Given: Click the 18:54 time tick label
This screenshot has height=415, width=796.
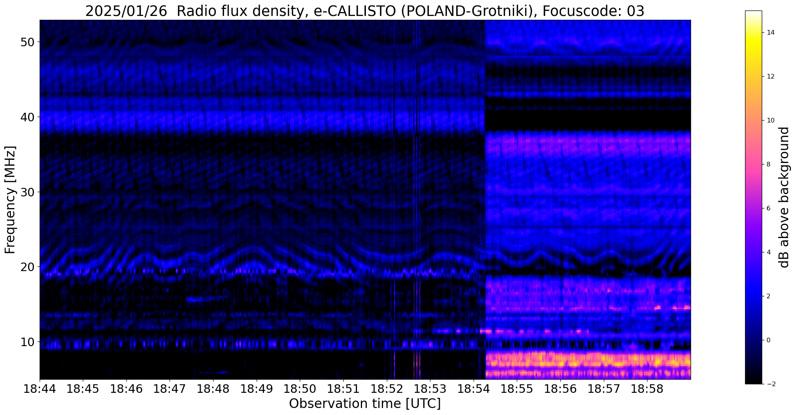Looking at the screenshot, I should point(474,389).
